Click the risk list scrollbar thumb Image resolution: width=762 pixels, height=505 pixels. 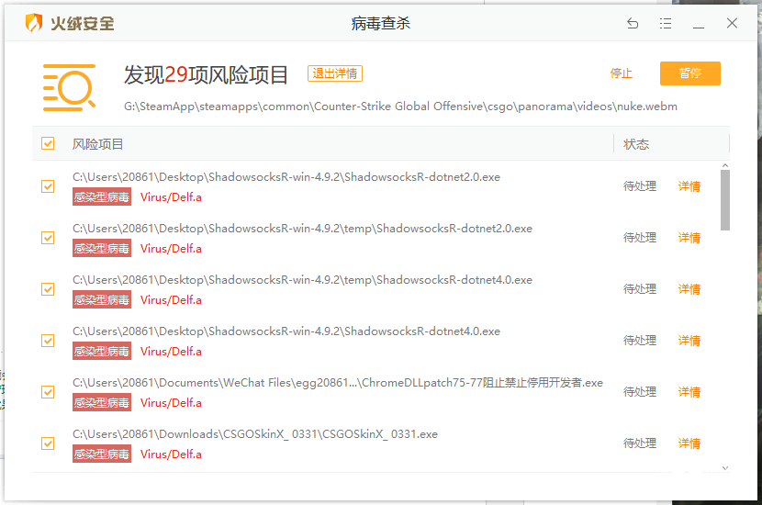725,200
